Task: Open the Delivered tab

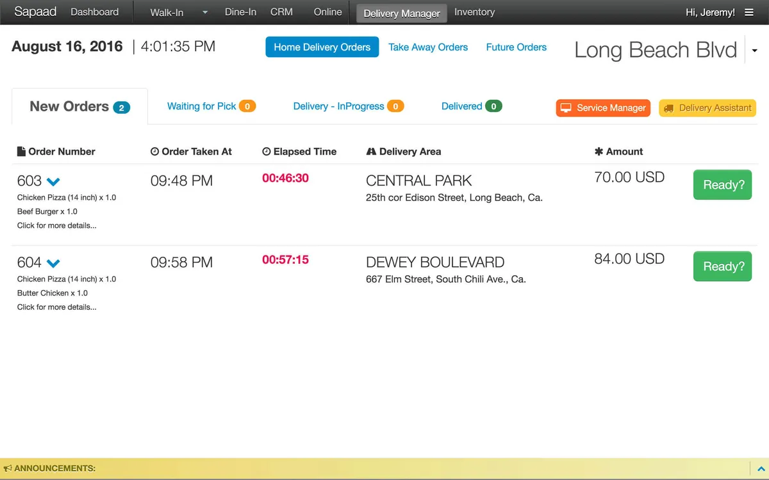Action: [472, 106]
